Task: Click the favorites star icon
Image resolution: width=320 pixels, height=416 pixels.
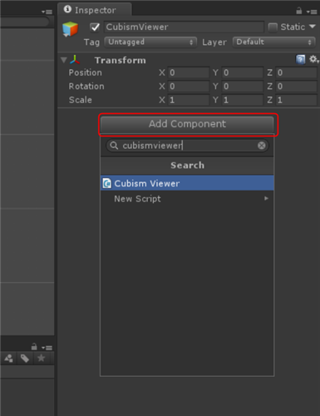Action: [x=41, y=358]
